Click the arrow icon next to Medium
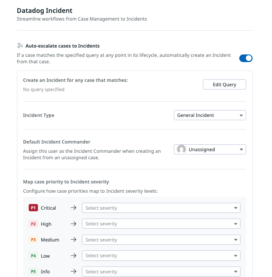Viewport: 272px width, 277px height. coord(73,240)
